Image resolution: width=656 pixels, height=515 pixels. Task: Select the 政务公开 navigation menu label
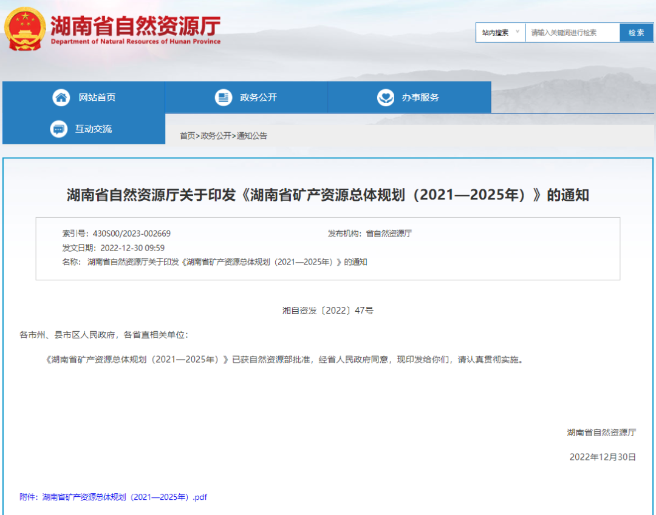[x=258, y=98]
